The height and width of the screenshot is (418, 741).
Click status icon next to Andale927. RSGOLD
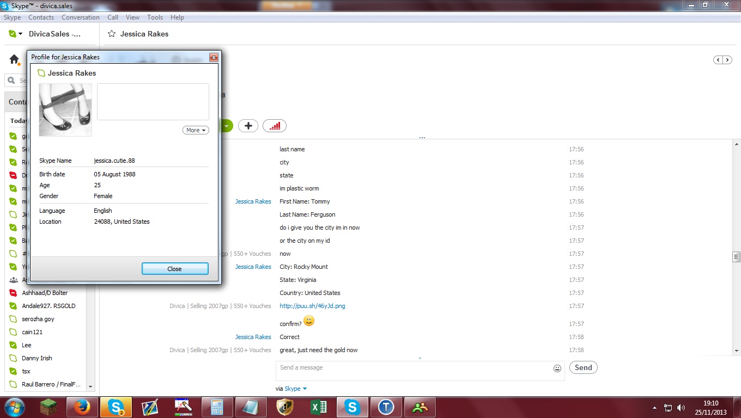point(13,306)
